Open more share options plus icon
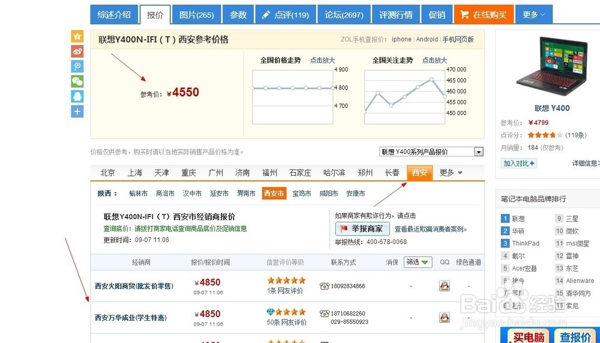Image resolution: width=600 pixels, height=343 pixels. tap(77, 112)
